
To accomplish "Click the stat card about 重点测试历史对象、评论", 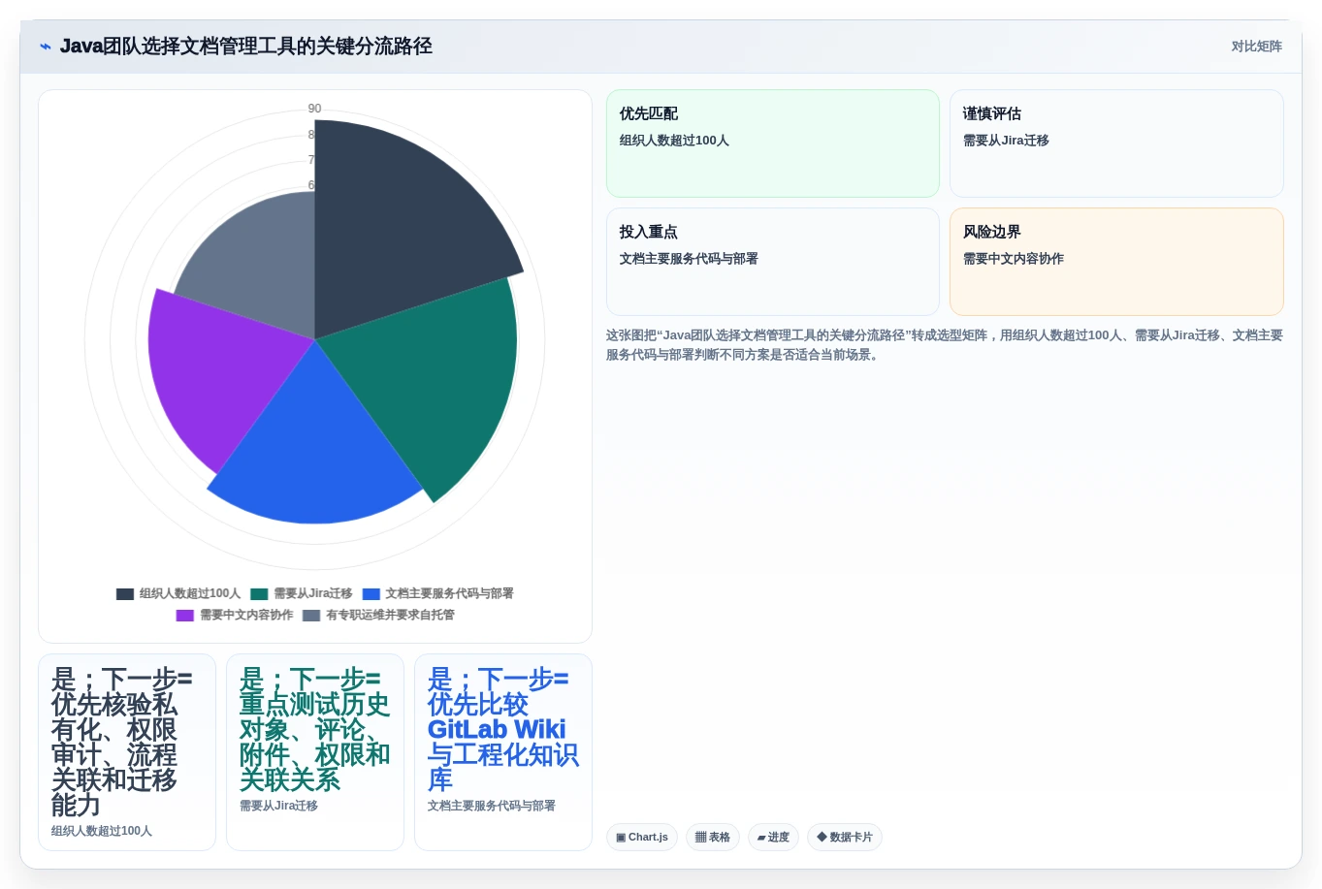I will coord(315,752).
